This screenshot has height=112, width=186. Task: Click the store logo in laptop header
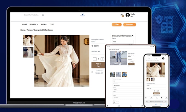click(x=83, y=15)
